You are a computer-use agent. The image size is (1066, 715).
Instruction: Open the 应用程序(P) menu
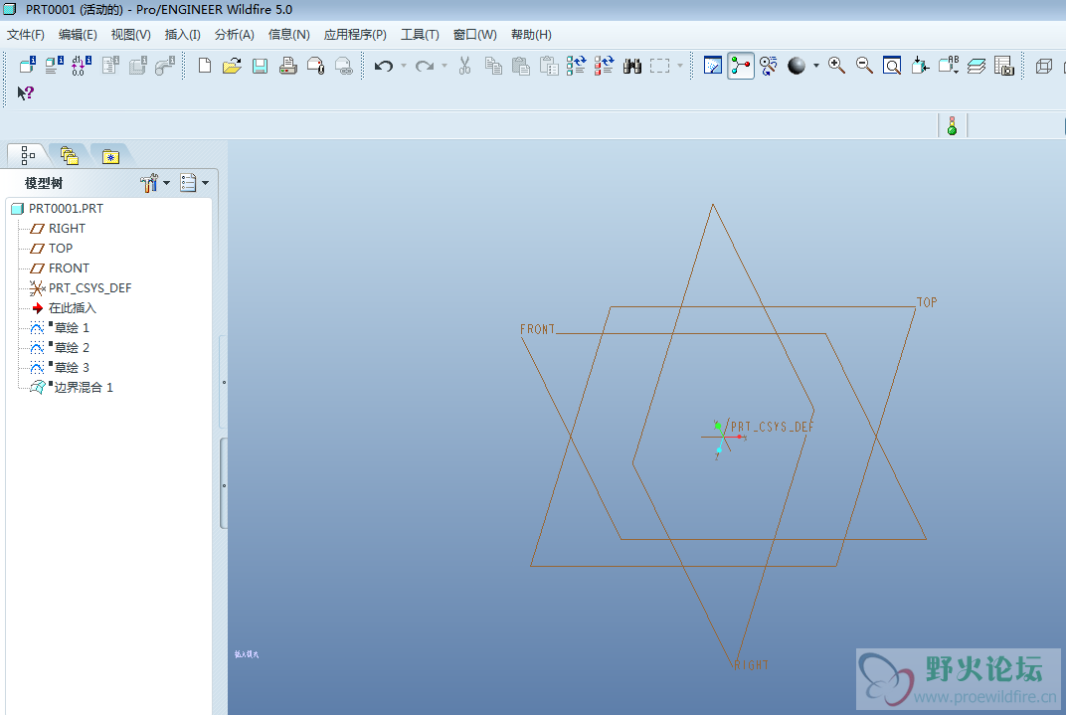coord(355,35)
